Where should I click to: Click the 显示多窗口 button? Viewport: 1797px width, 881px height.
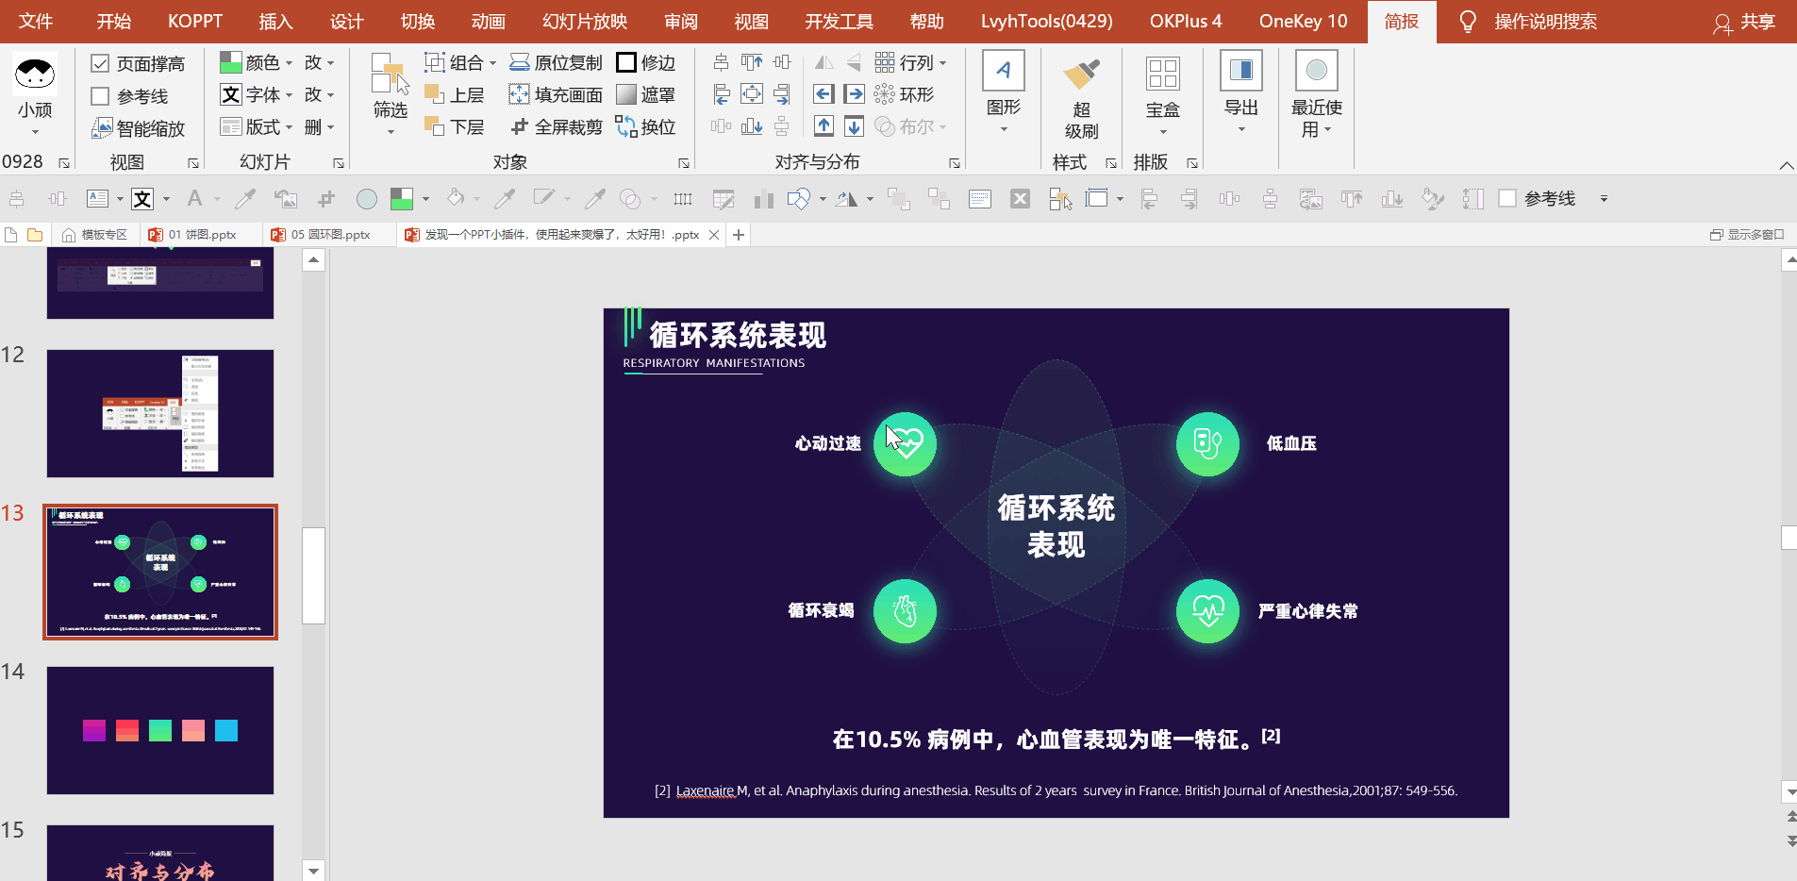1747,235
